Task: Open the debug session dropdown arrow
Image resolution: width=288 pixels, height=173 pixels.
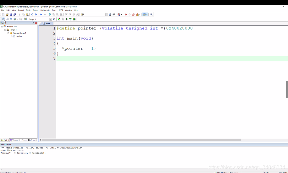Action: pos(121,14)
